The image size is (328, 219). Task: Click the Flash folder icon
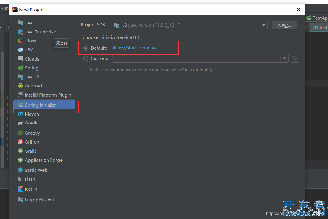click(x=20, y=179)
